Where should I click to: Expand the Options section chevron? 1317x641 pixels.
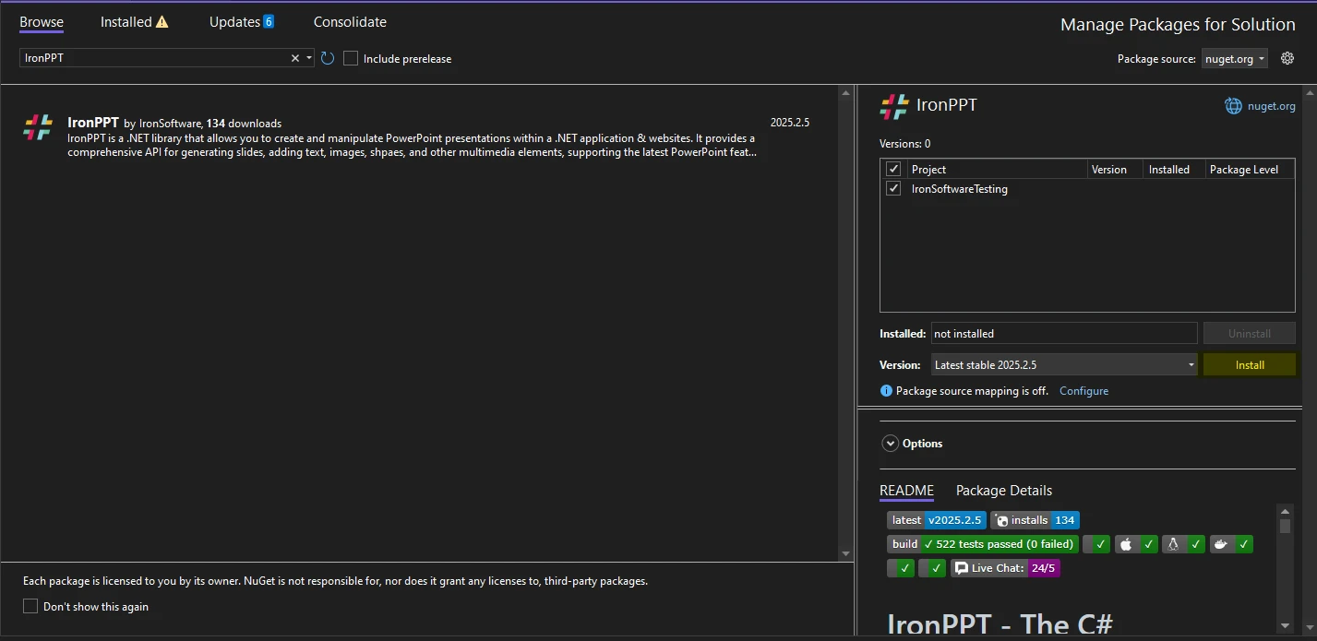coord(891,444)
